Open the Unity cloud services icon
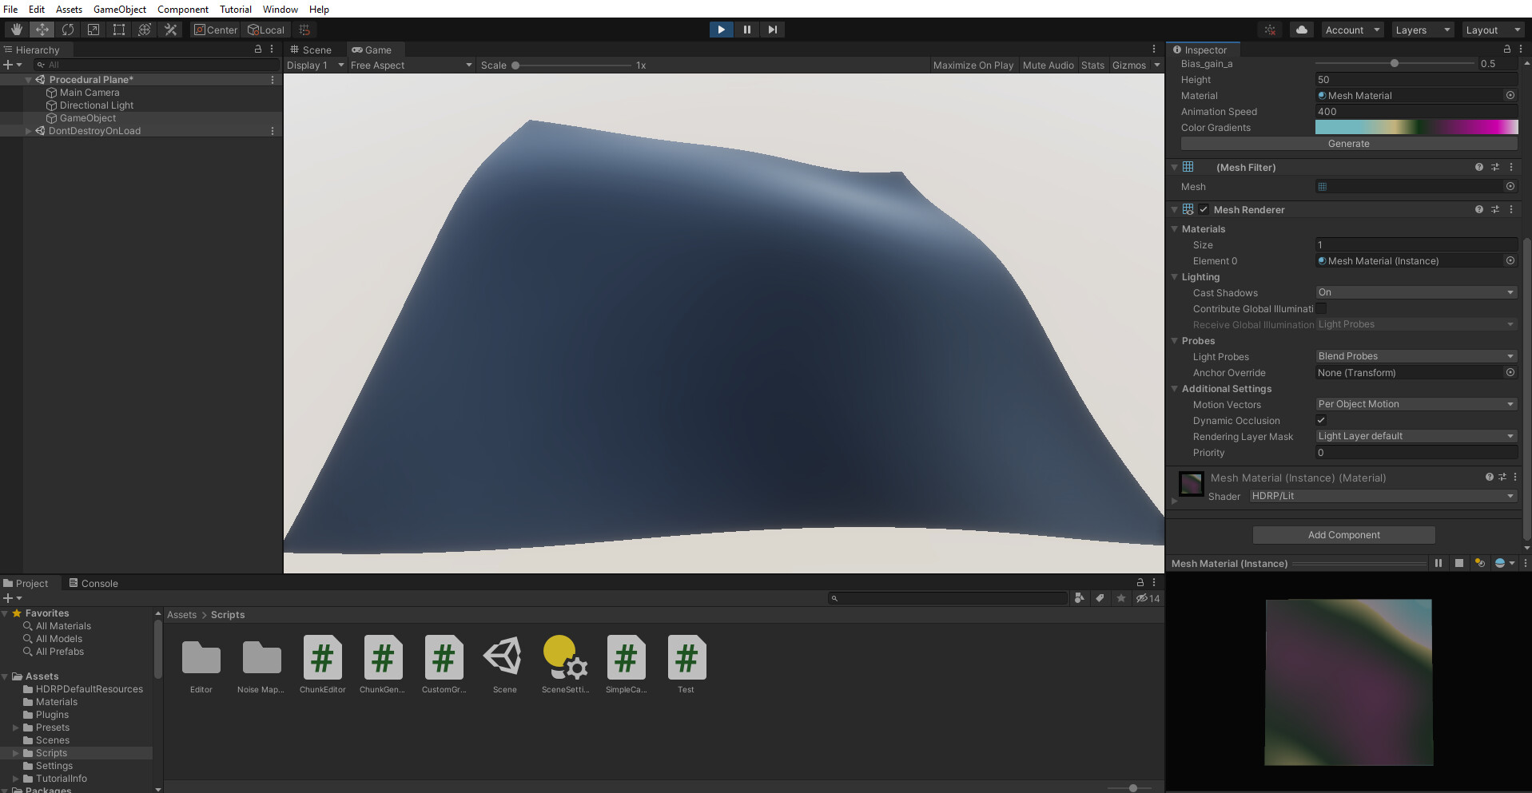 click(x=1301, y=30)
